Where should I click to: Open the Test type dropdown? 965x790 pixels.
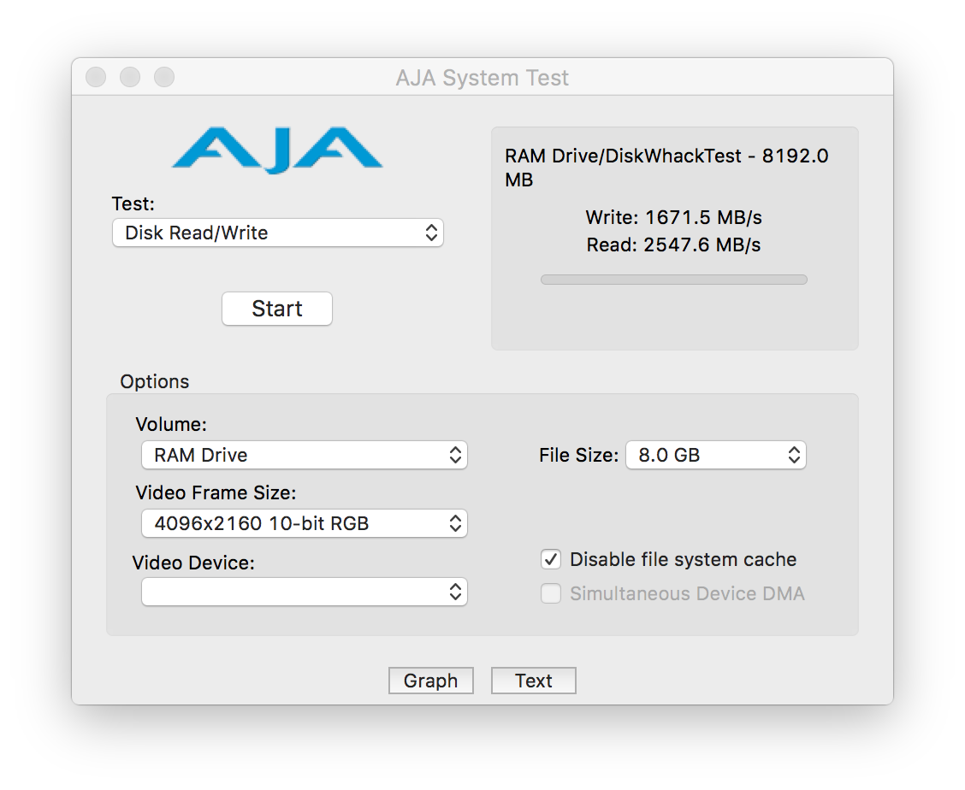[x=277, y=233]
